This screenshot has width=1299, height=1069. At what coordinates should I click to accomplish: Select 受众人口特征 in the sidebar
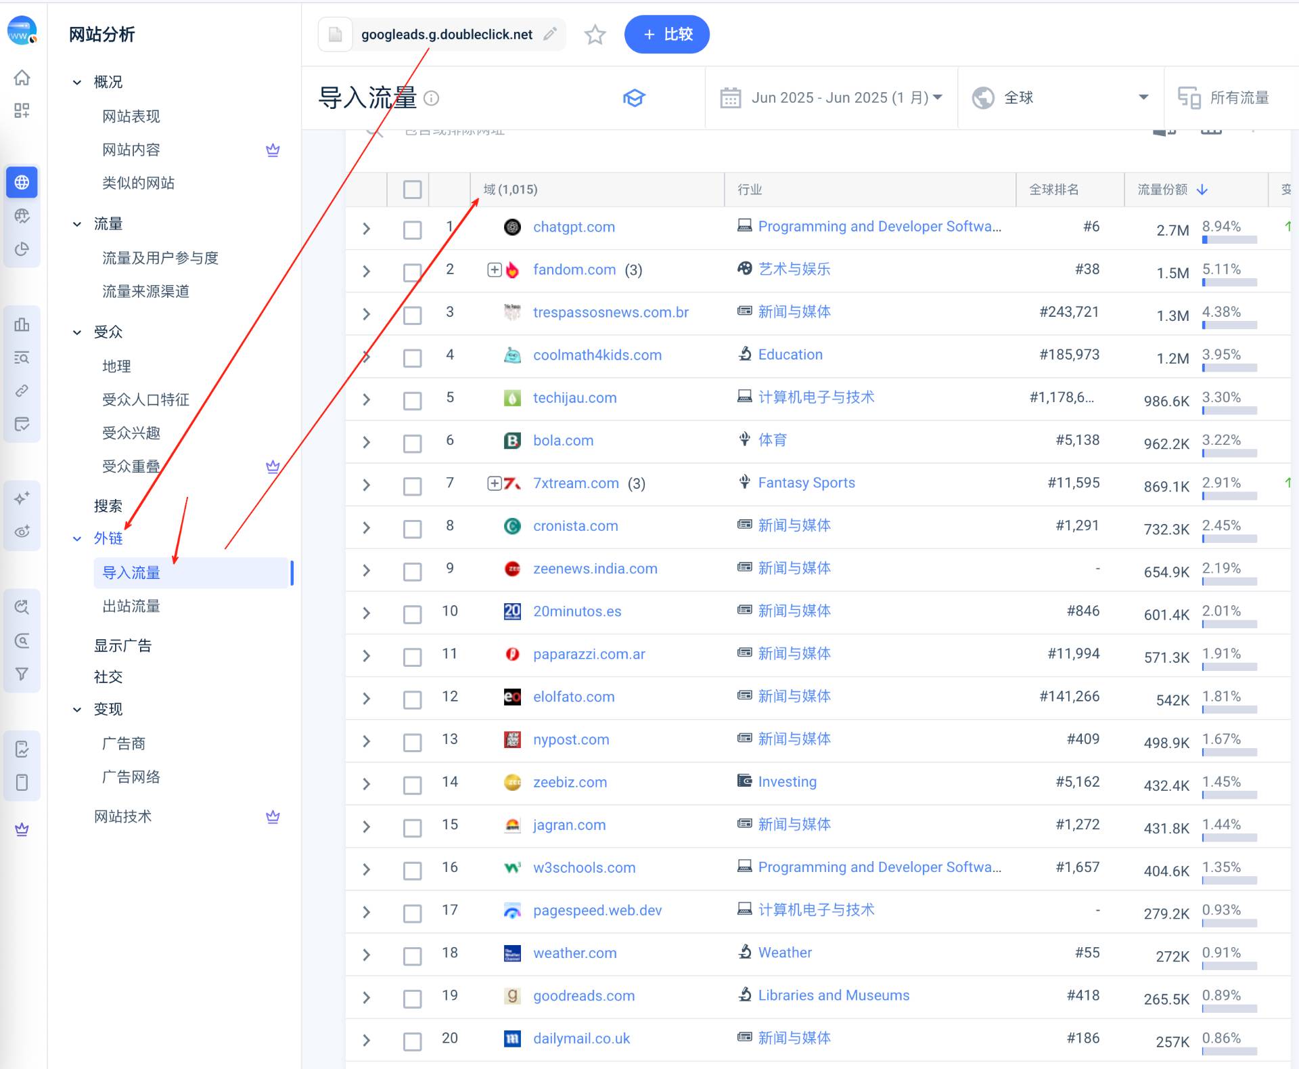(145, 399)
